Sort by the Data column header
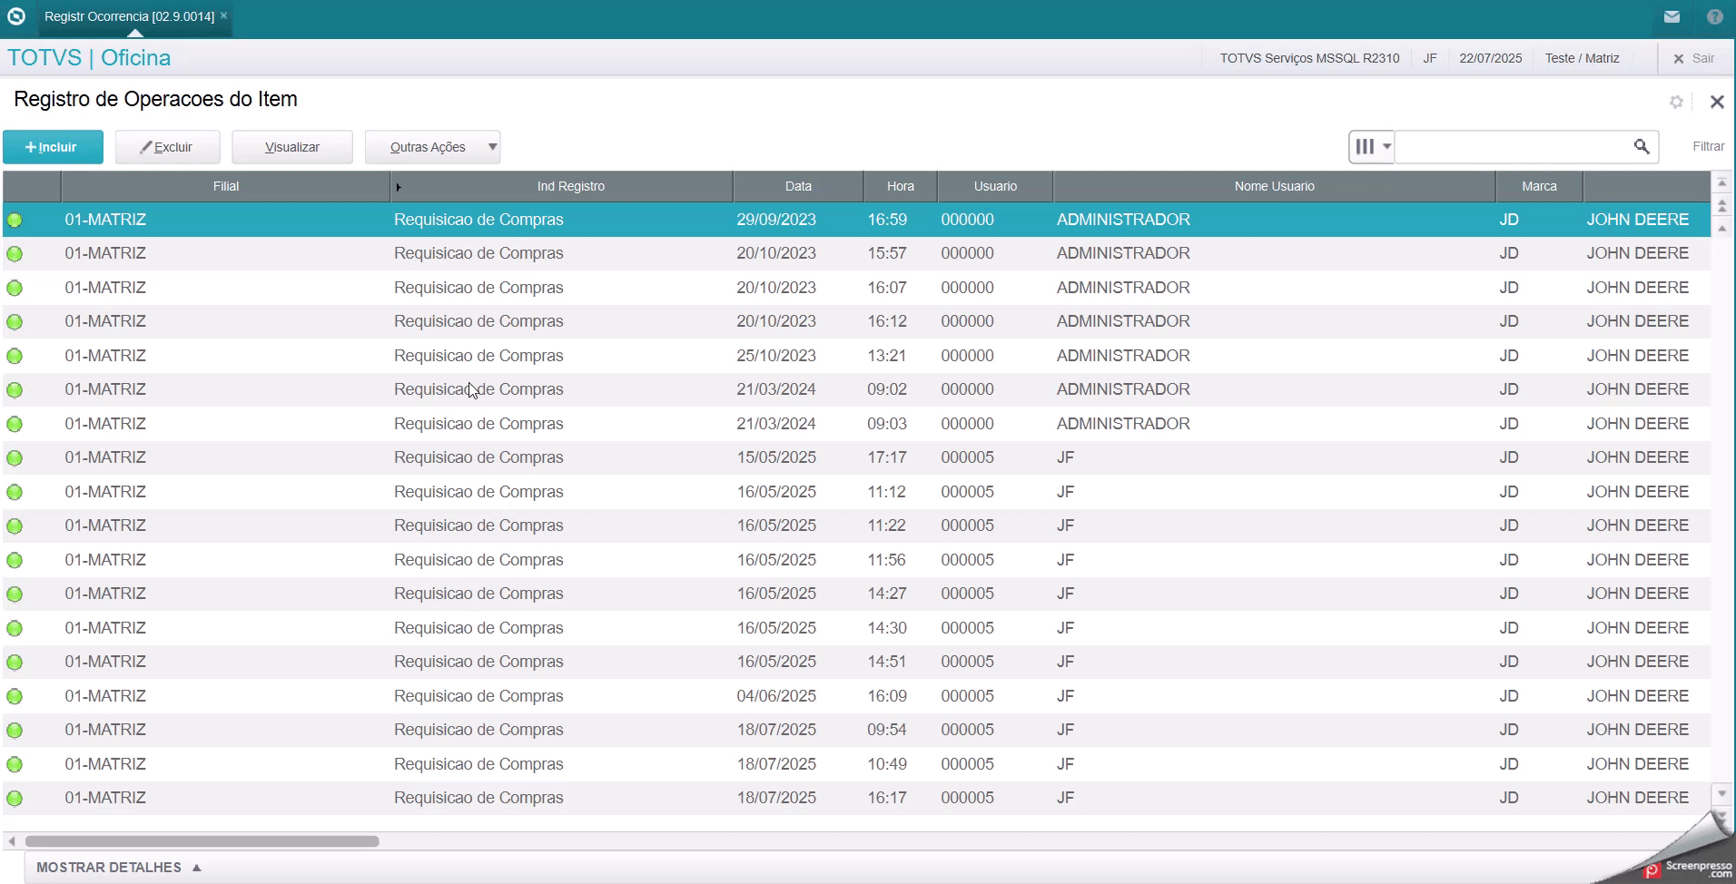This screenshot has width=1736, height=884. [x=798, y=186]
